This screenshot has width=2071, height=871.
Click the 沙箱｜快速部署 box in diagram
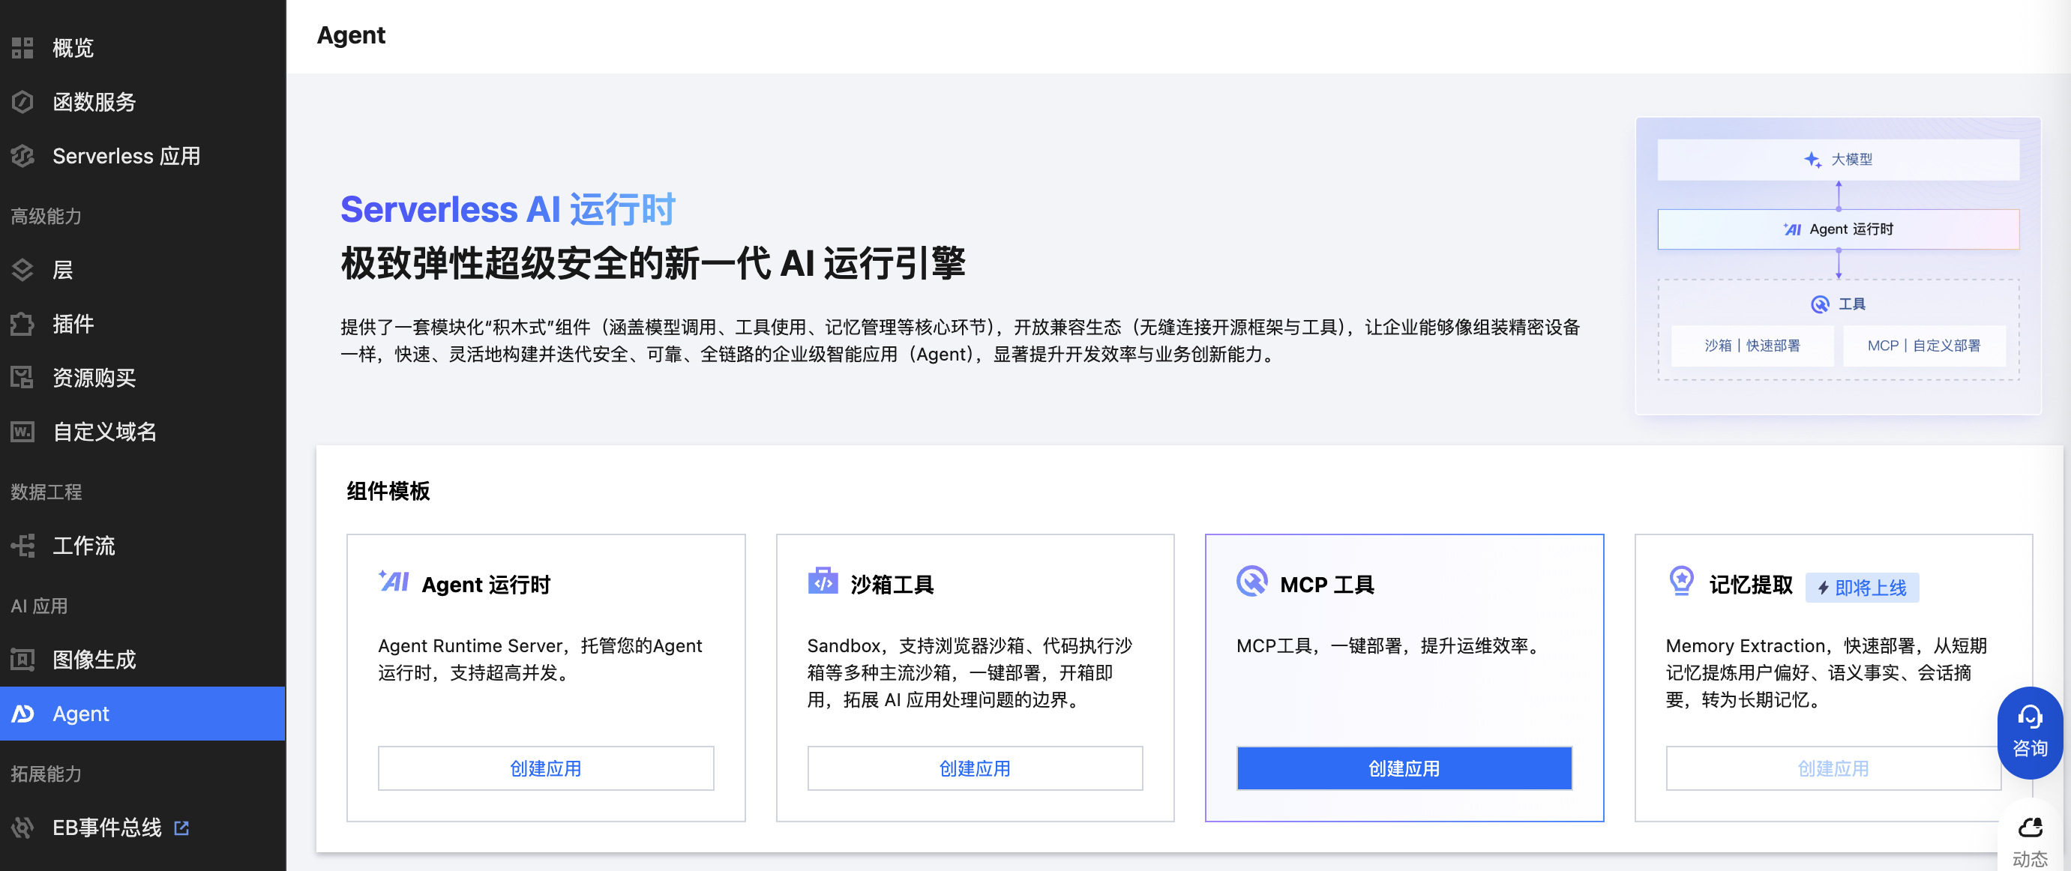pyautogui.click(x=1752, y=346)
